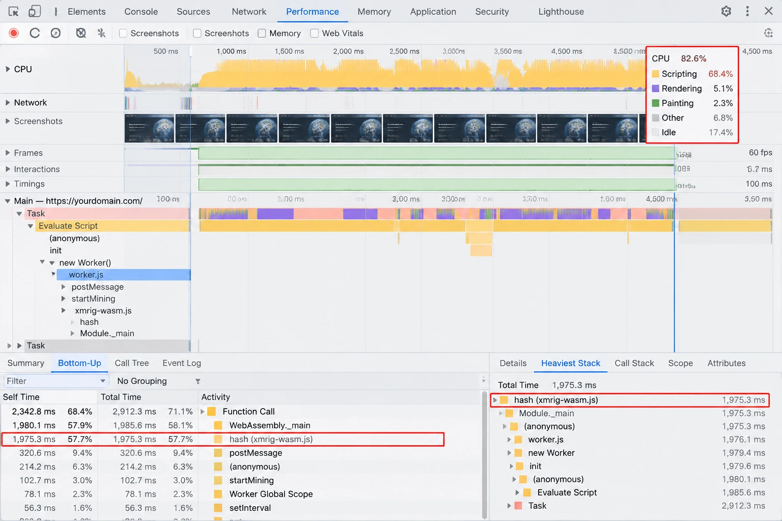Image resolution: width=782 pixels, height=521 pixels.
Task: Click the yellow icon beside Function Call
Action: tap(212, 412)
